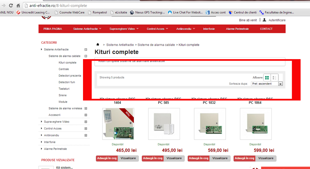Screen dimensions: 310x169
Task: Add the 569,00 lei kit to cart
Action: [199, 158]
